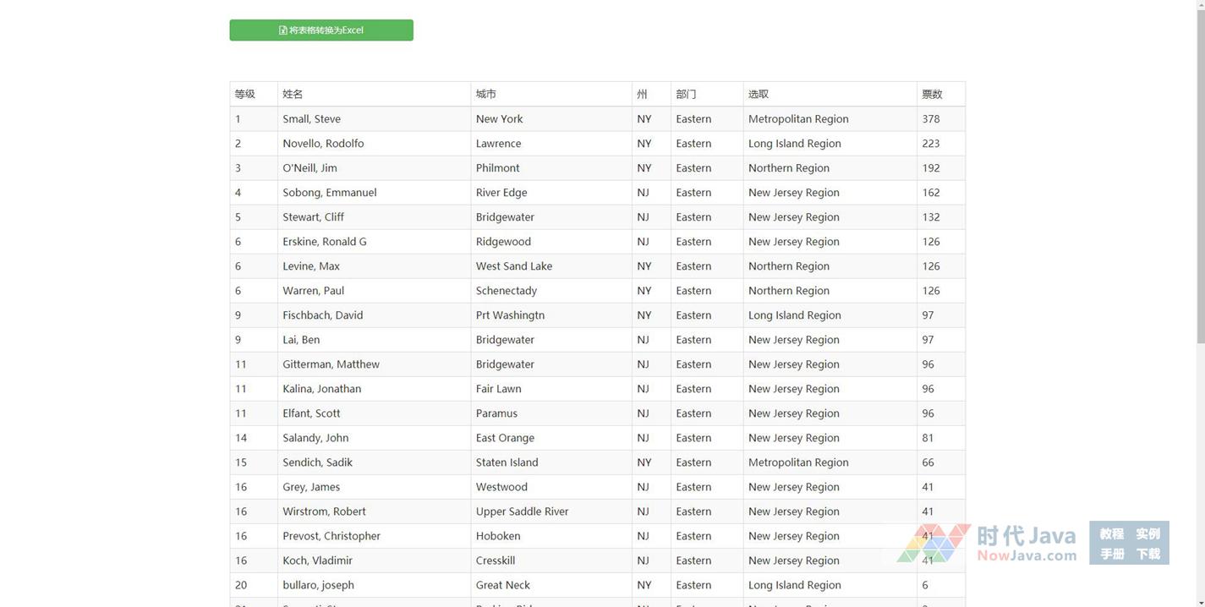This screenshot has height=607, width=1205.
Task: Select the name cell Salandy, John
Action: pyautogui.click(x=374, y=438)
